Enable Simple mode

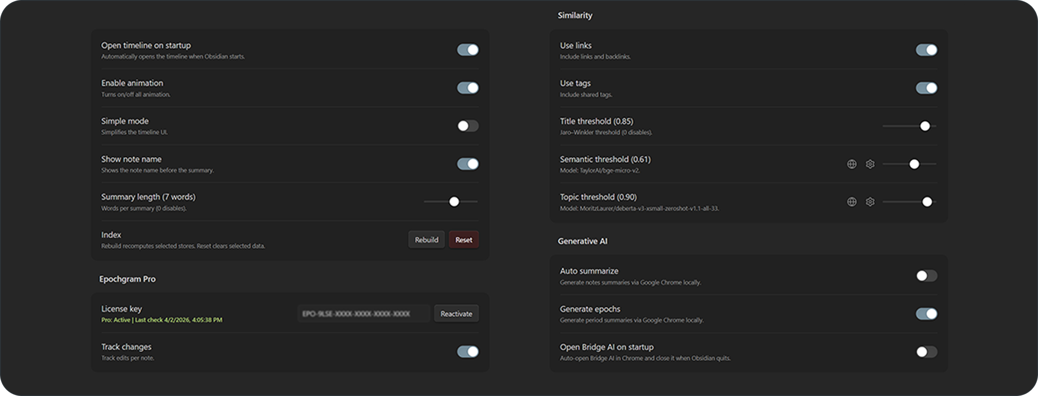[468, 126]
